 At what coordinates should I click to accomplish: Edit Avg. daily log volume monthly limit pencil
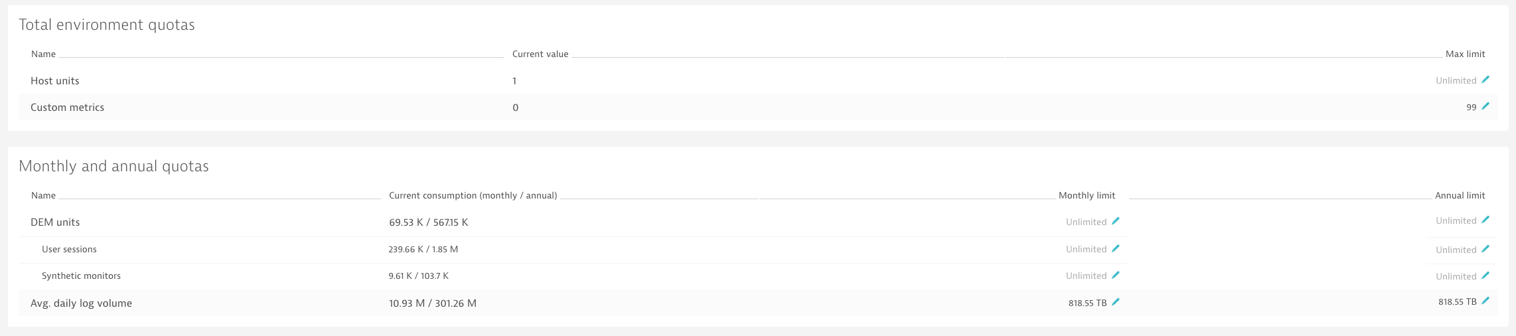pos(1116,302)
